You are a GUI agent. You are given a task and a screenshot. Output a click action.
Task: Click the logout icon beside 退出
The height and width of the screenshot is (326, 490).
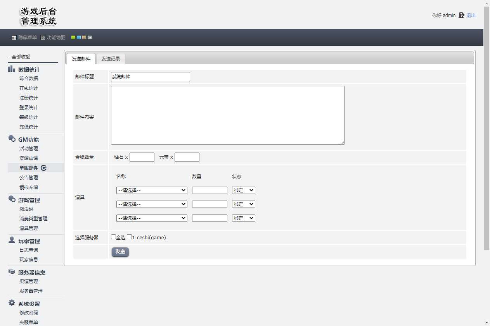pos(461,15)
